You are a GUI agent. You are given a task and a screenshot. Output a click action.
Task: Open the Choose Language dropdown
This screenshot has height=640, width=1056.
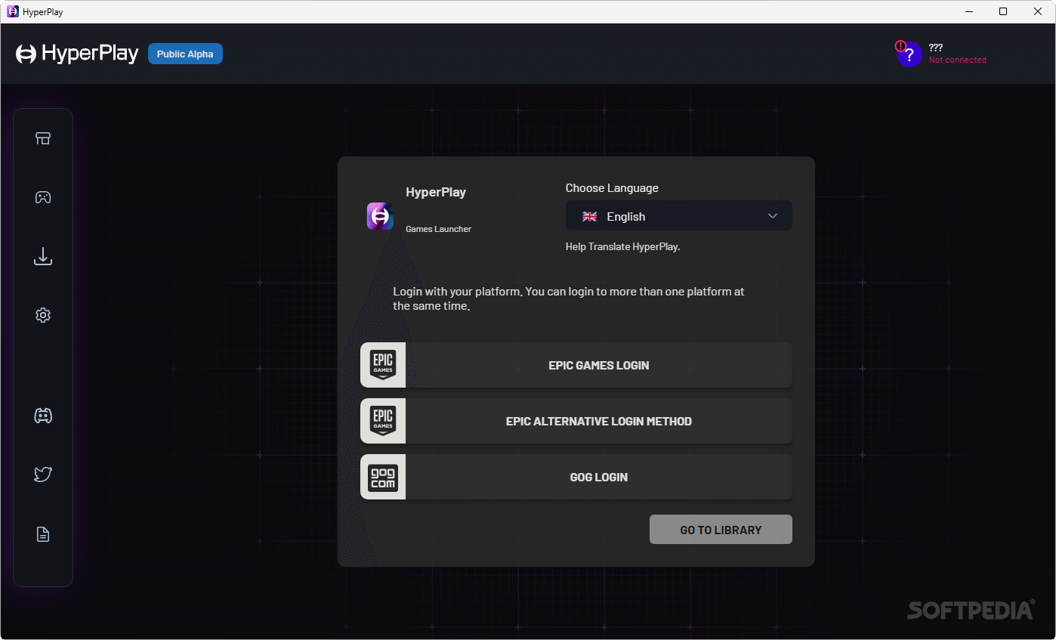pyautogui.click(x=679, y=215)
